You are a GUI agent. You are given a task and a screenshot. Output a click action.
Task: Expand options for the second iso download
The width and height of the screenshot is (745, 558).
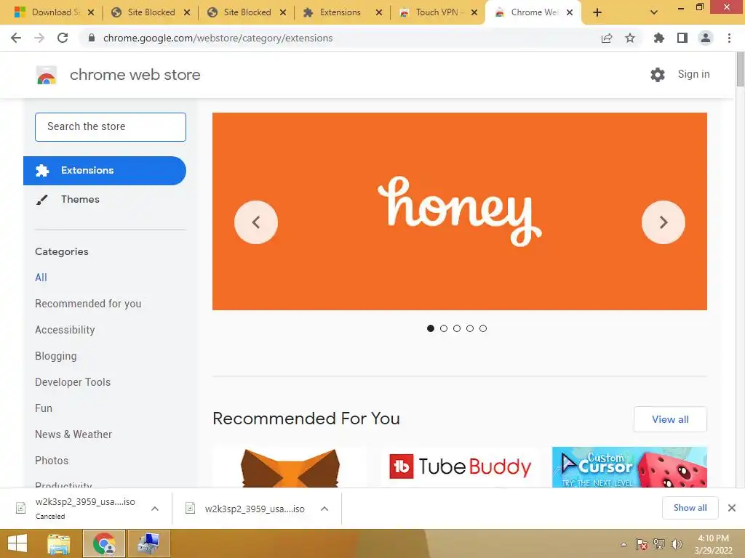[324, 509]
